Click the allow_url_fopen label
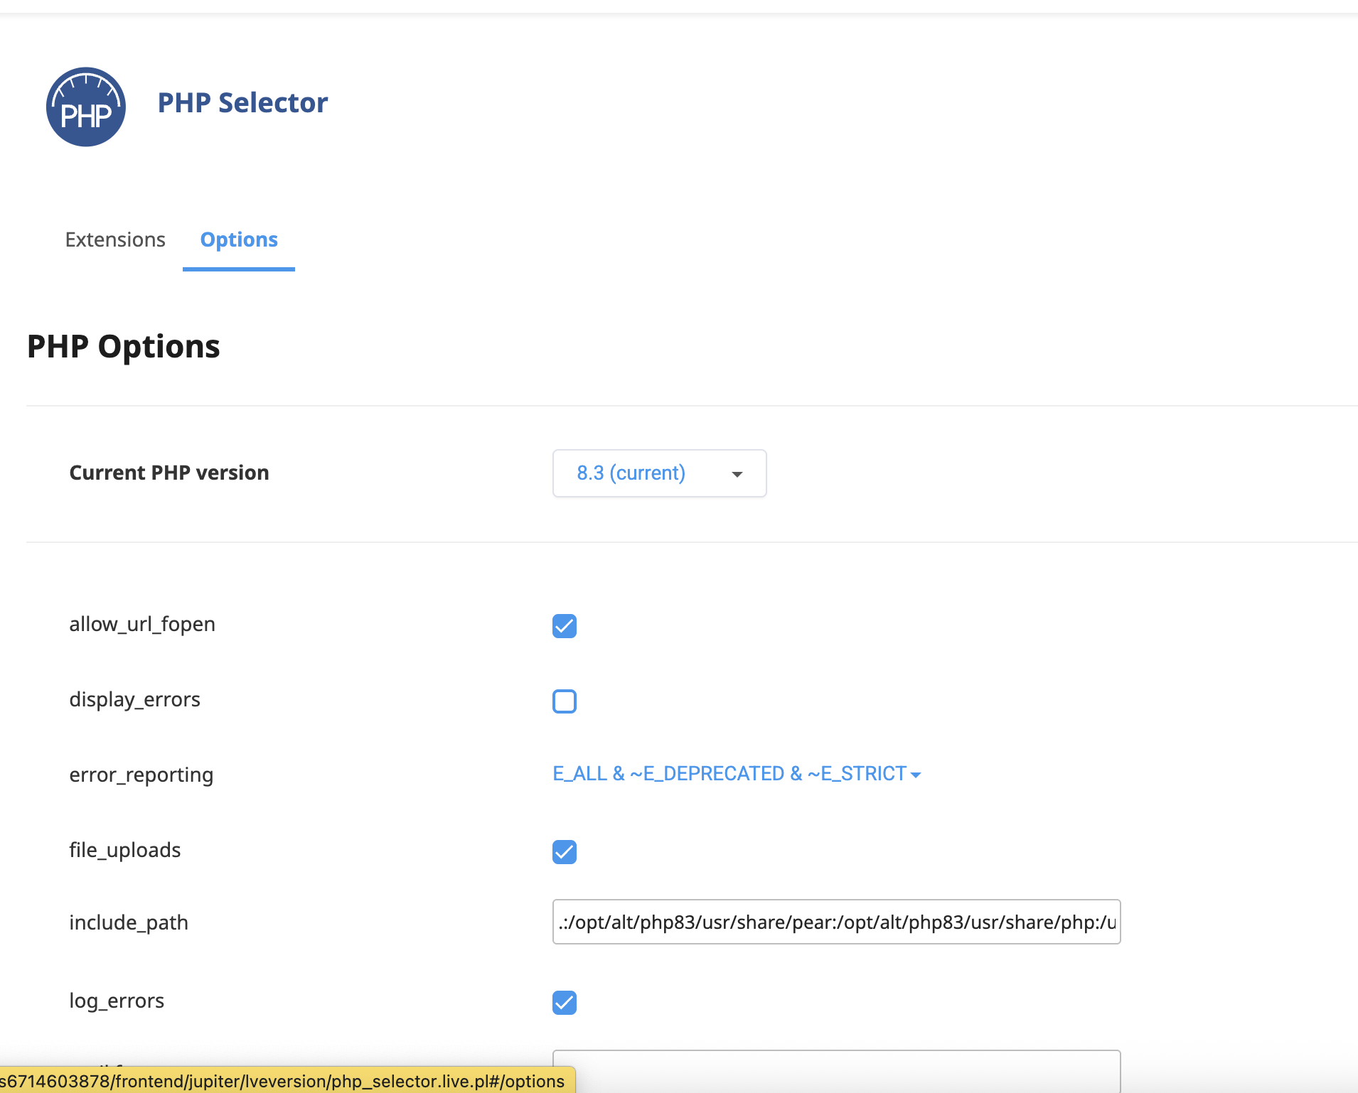This screenshot has height=1093, width=1358. point(142,625)
